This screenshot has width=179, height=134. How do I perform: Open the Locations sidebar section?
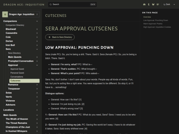[9, 110]
